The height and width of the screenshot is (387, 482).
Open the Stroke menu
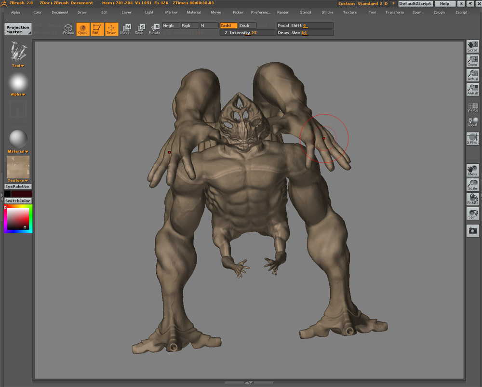(327, 13)
